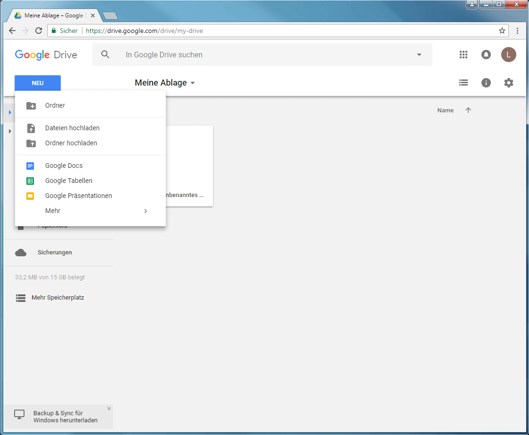This screenshot has height=435, width=529.
Task: Expand the Mehr submenu
Action: pos(90,211)
